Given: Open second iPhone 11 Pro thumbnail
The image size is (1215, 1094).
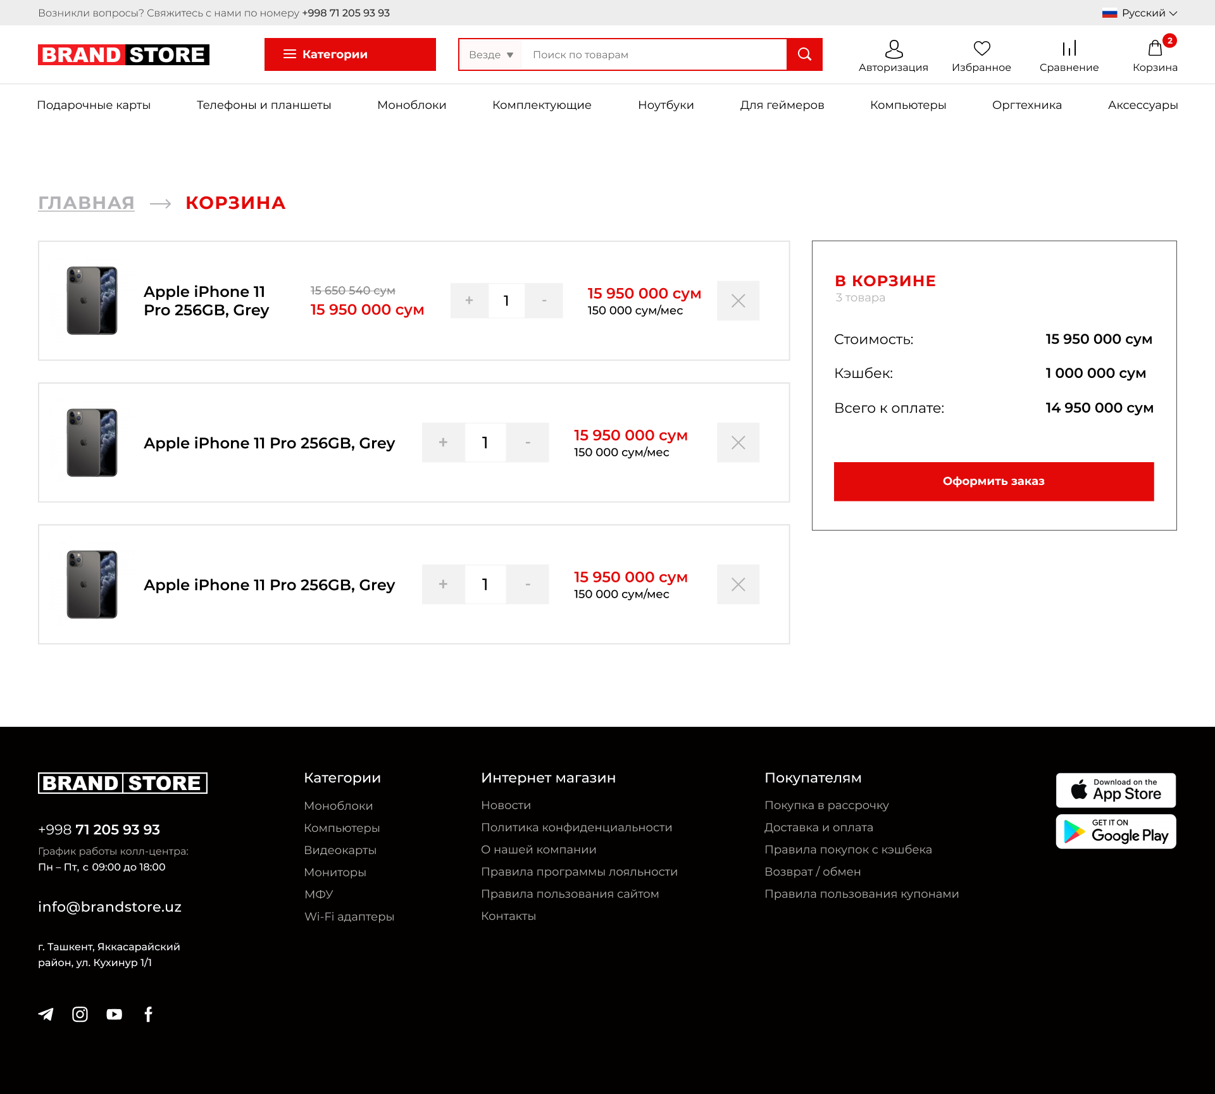Looking at the screenshot, I should pos(92,443).
